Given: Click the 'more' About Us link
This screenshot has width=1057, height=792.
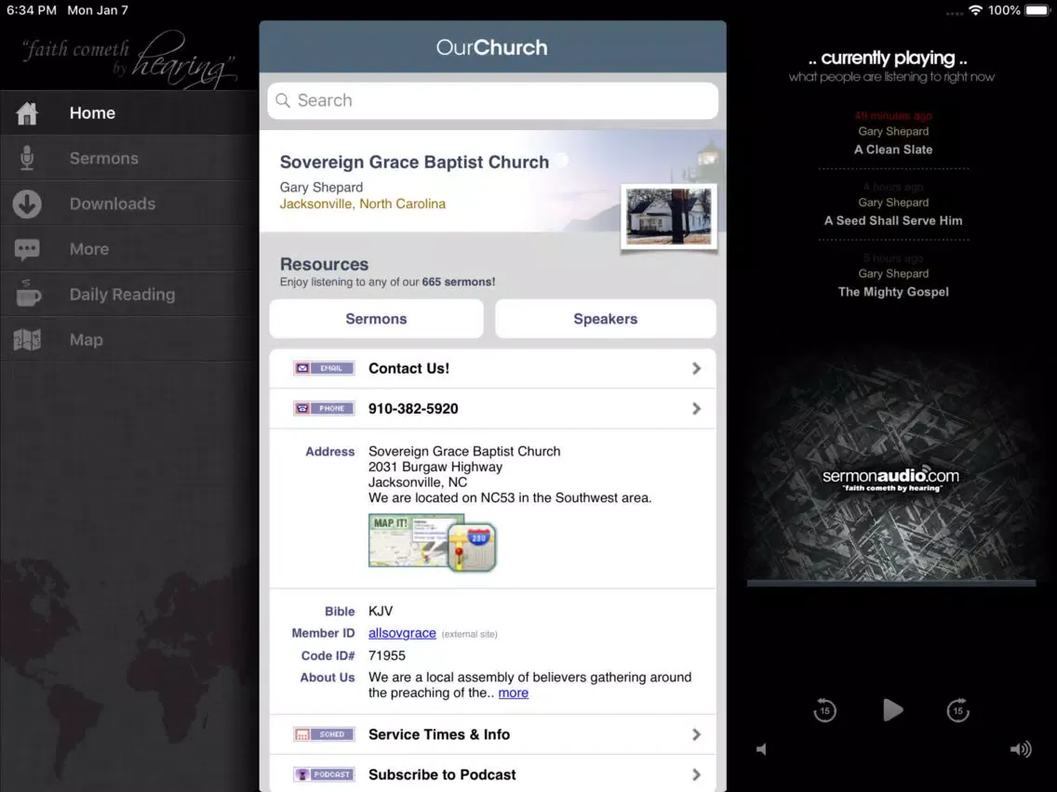Looking at the screenshot, I should tap(513, 693).
